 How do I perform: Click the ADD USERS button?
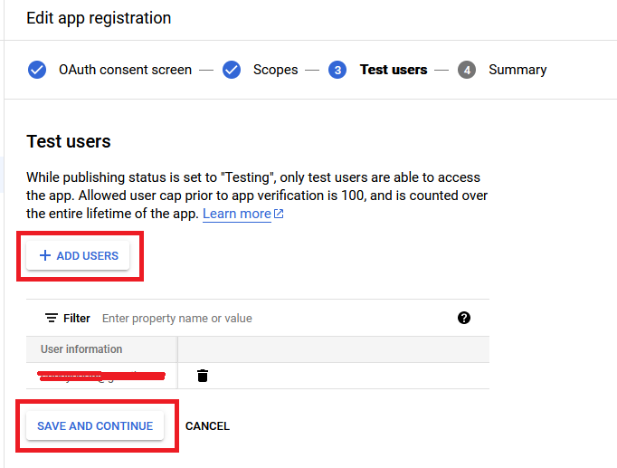click(x=78, y=255)
